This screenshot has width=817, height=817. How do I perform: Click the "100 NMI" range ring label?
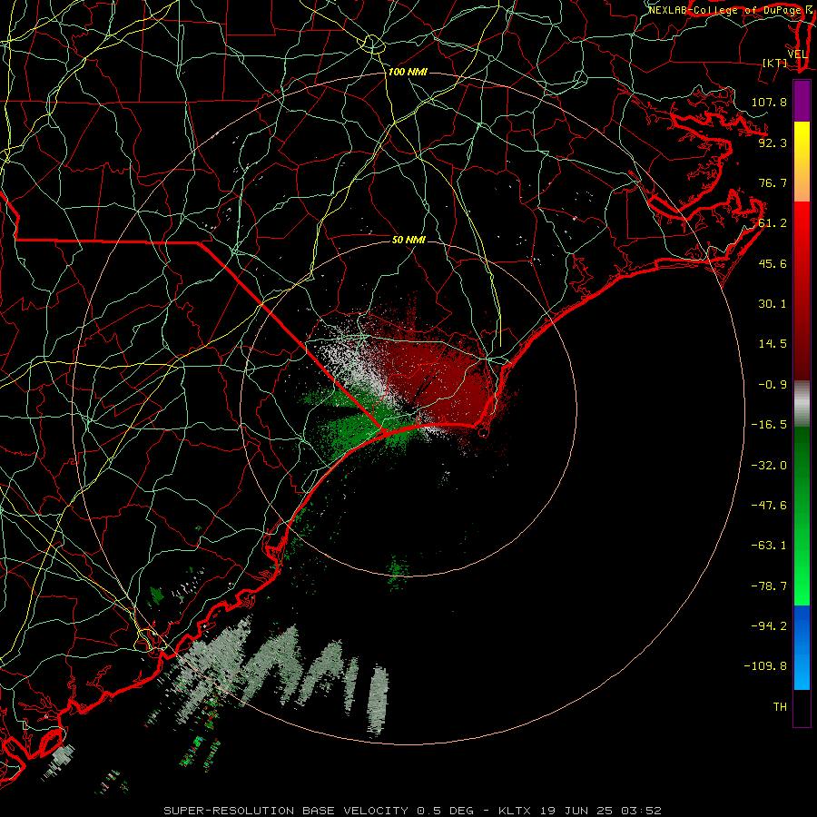(408, 72)
